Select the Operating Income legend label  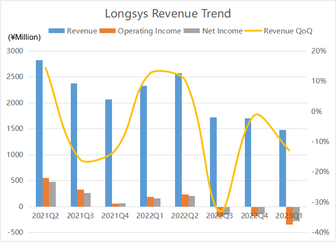pyautogui.click(x=149, y=31)
